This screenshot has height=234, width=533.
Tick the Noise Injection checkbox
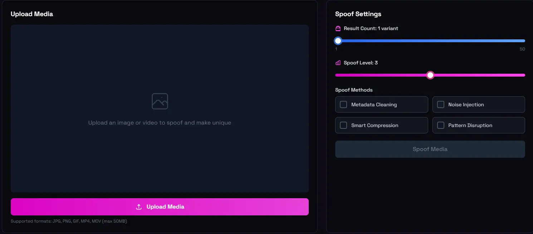tap(441, 104)
